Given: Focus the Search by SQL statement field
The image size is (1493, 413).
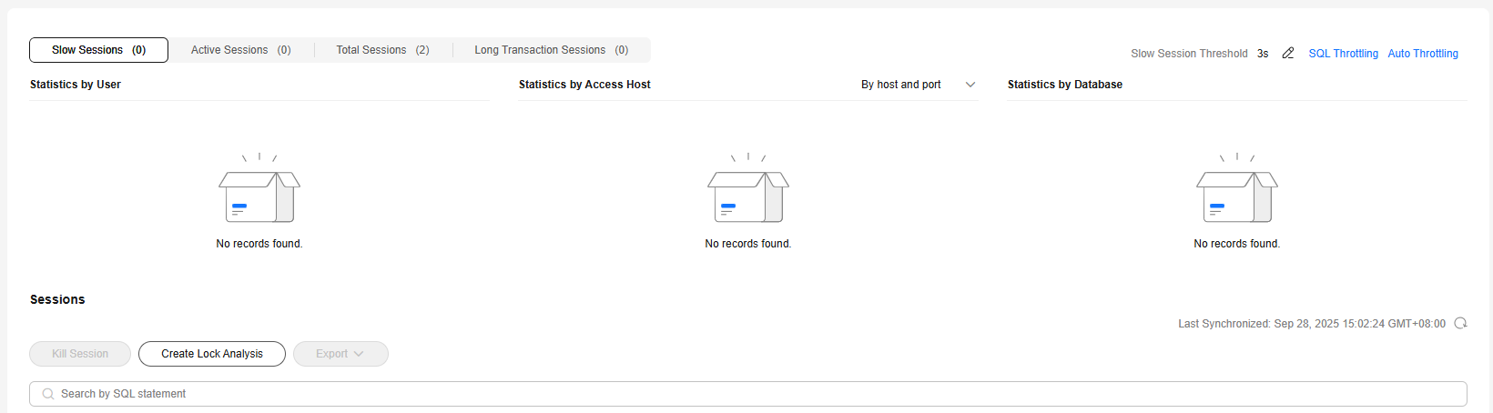Looking at the screenshot, I should [x=746, y=394].
